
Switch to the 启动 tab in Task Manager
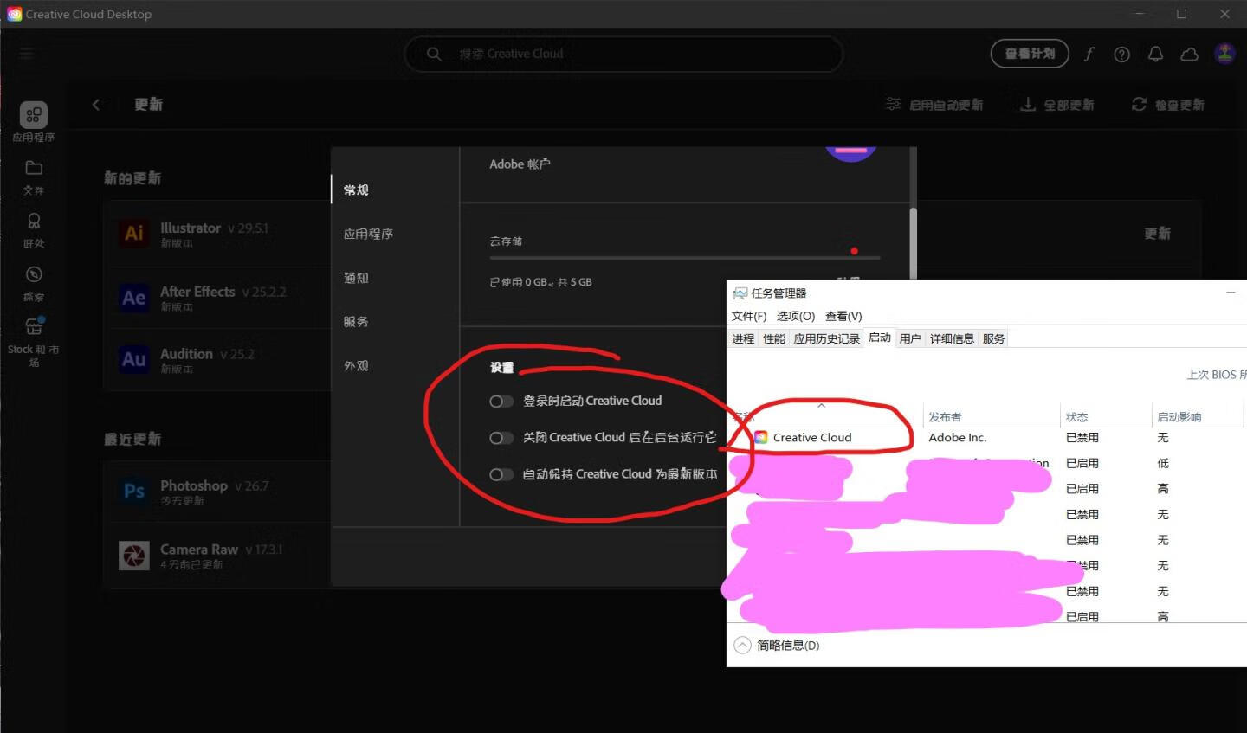(880, 338)
